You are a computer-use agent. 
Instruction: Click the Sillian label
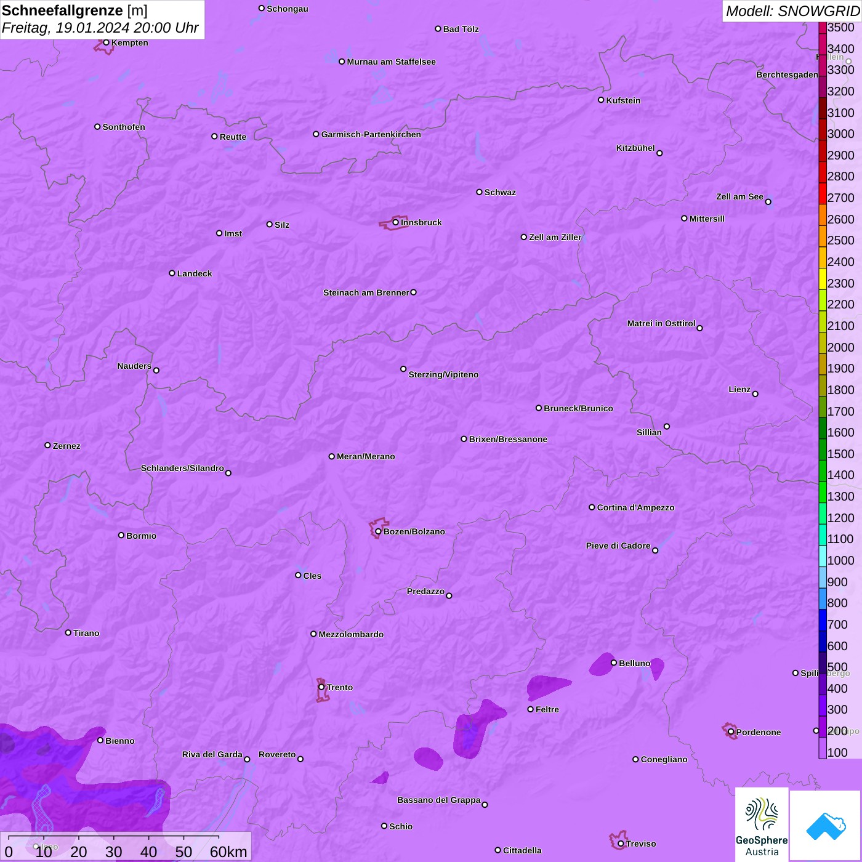pyautogui.click(x=649, y=432)
